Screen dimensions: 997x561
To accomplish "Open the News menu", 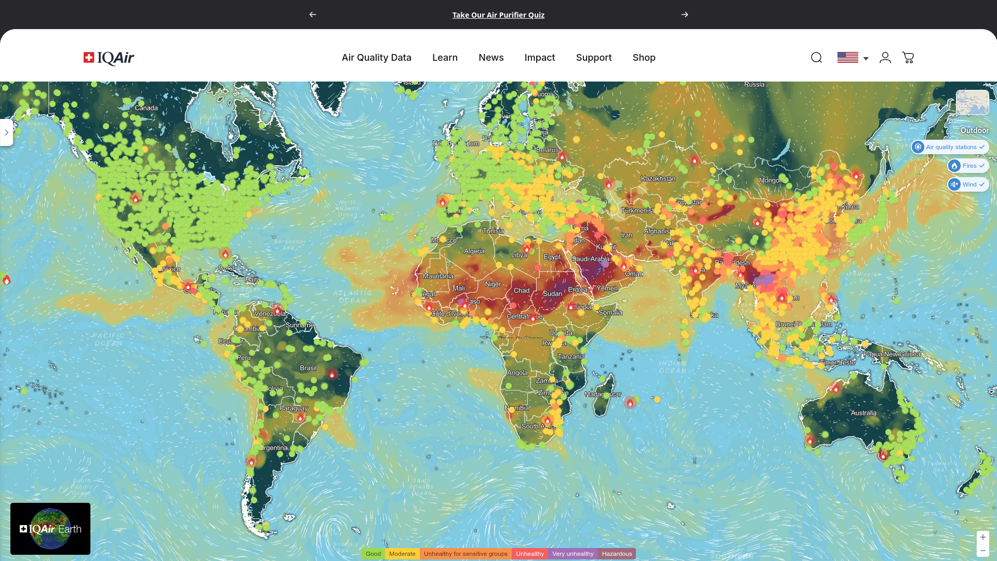I will click(491, 58).
